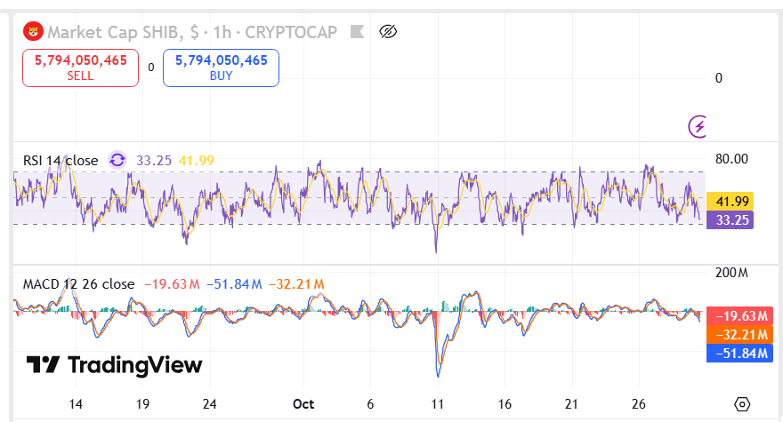Click the RSI value 33.25 in legend
The height and width of the screenshot is (422, 783).
pos(154,161)
